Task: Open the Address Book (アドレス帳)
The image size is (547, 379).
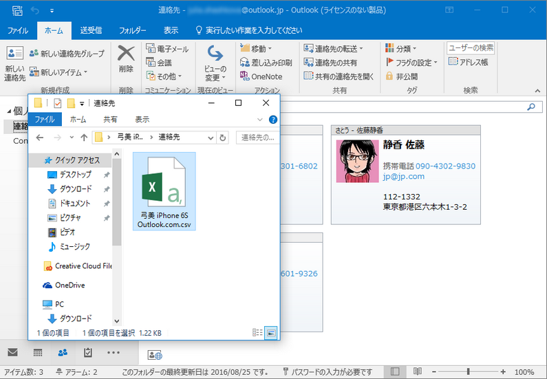Action: 468,62
